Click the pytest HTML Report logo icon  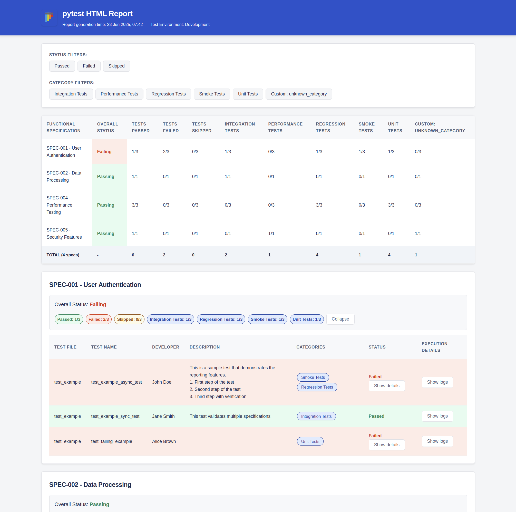49,18
